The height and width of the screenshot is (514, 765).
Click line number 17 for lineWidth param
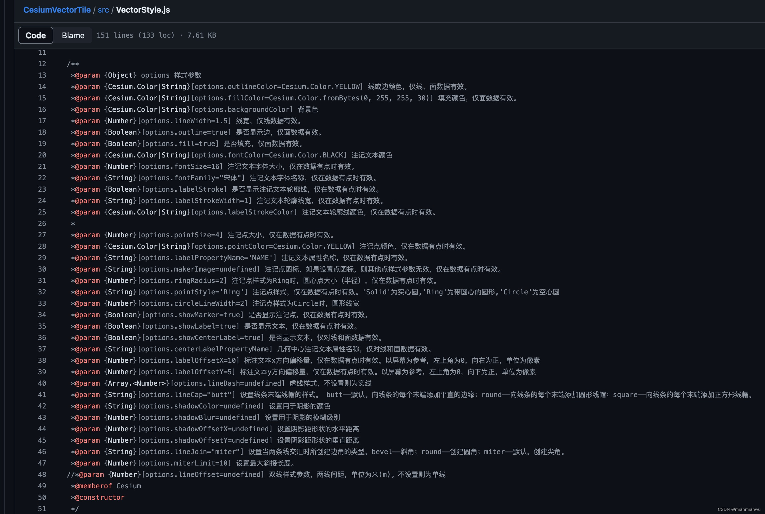tap(42, 121)
